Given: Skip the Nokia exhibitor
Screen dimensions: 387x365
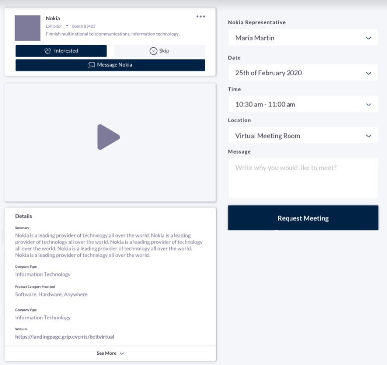Looking at the screenshot, I should coord(160,51).
